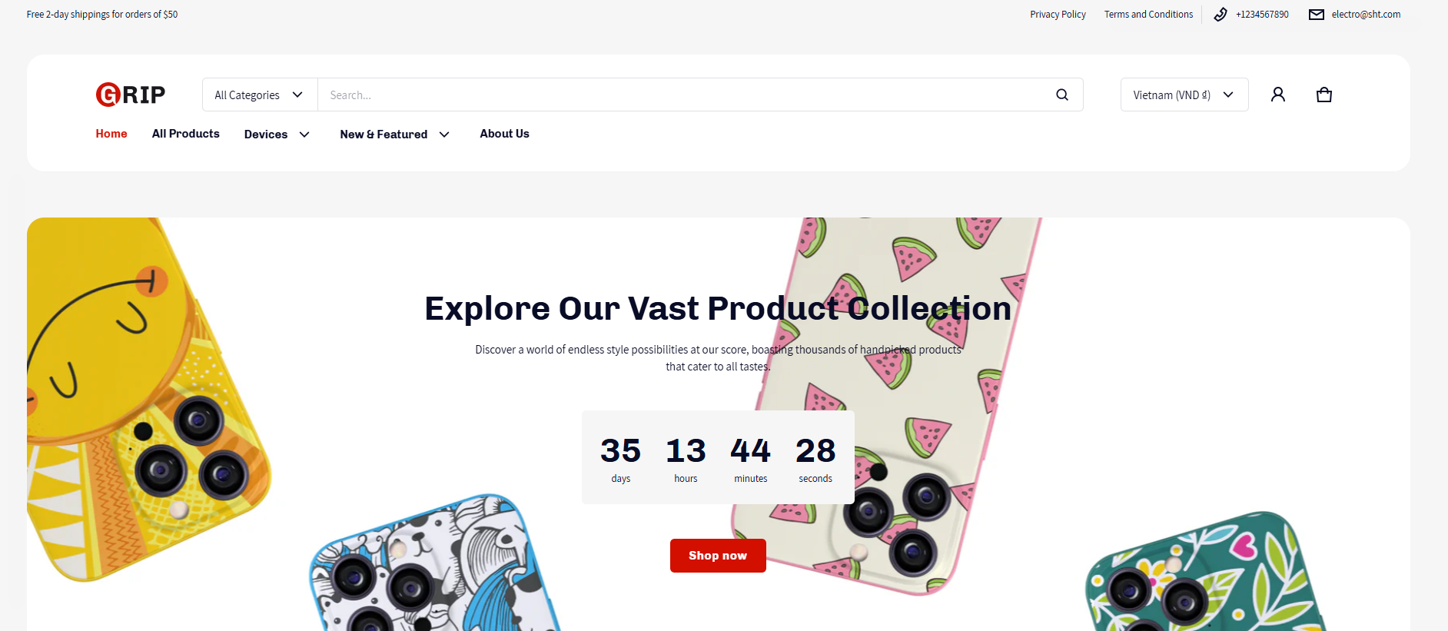The width and height of the screenshot is (1448, 631).
Task: Click the email envelope icon
Action: (1316, 15)
